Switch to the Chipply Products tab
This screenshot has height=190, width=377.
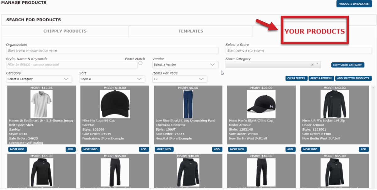pos(65,31)
